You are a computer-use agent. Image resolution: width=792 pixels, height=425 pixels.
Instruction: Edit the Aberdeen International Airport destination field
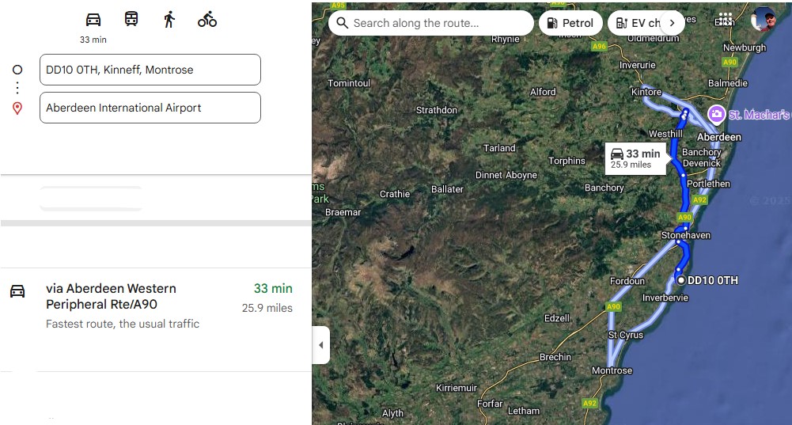[x=150, y=108]
